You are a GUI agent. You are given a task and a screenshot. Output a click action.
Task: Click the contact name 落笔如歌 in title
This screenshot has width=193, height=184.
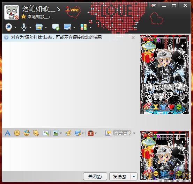[x=39, y=9]
